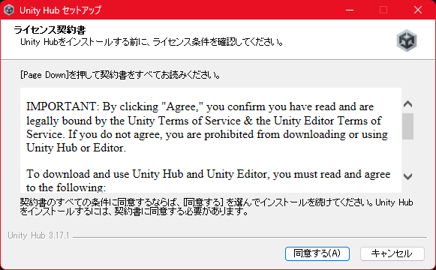Image resolution: width=436 pixels, height=270 pixels.
Task: Click the 'Unity Hub セットアップ' window title
Action: [x=60, y=10]
